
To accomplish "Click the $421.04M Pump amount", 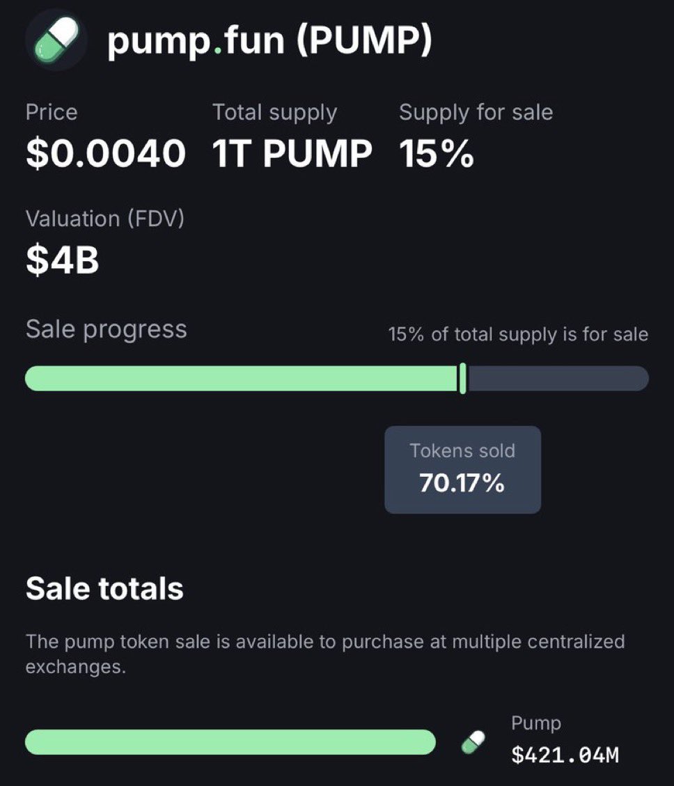I will (x=565, y=755).
